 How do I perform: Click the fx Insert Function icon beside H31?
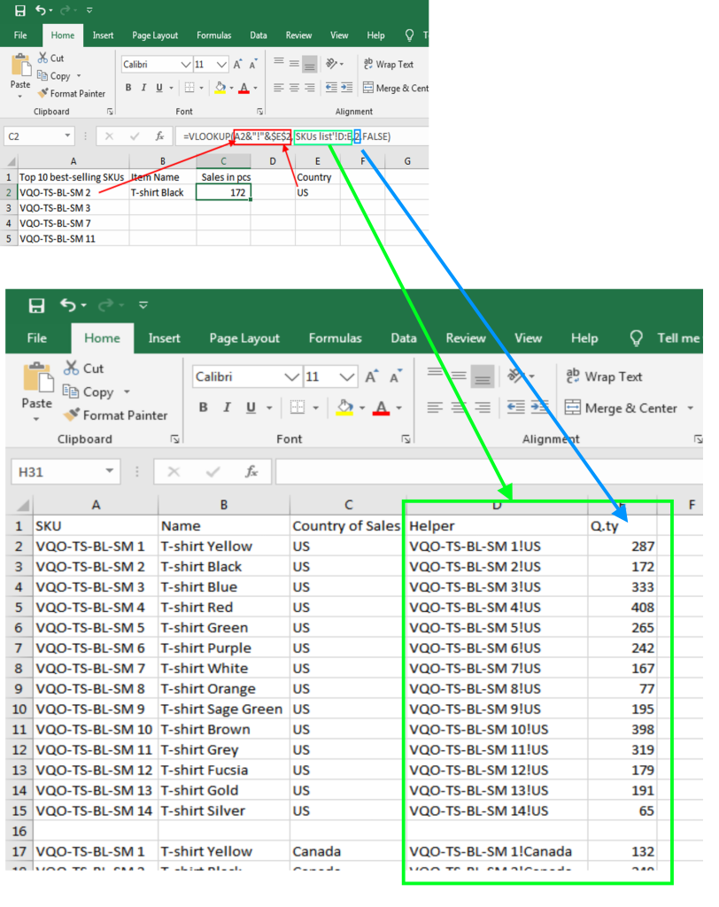[x=251, y=472]
